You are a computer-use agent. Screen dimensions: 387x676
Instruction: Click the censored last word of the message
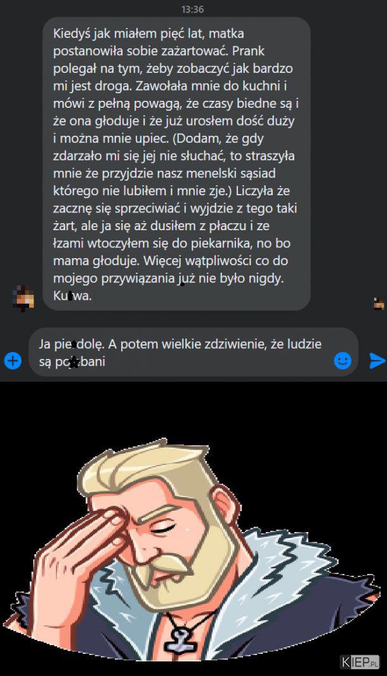[x=72, y=296]
